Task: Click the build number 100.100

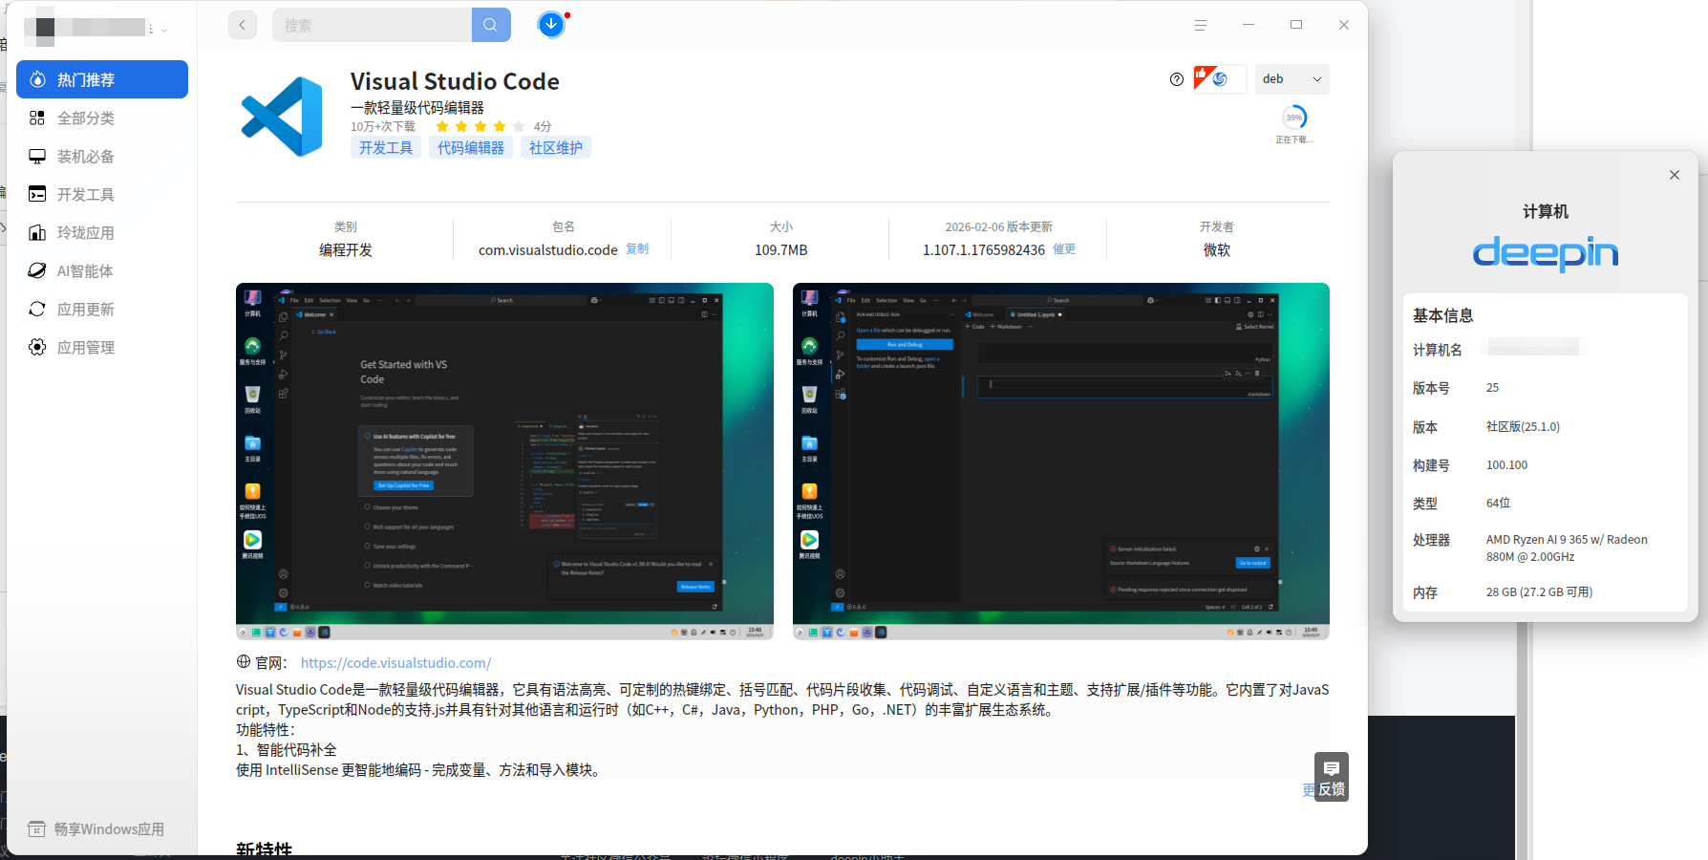Action: [1506, 464]
